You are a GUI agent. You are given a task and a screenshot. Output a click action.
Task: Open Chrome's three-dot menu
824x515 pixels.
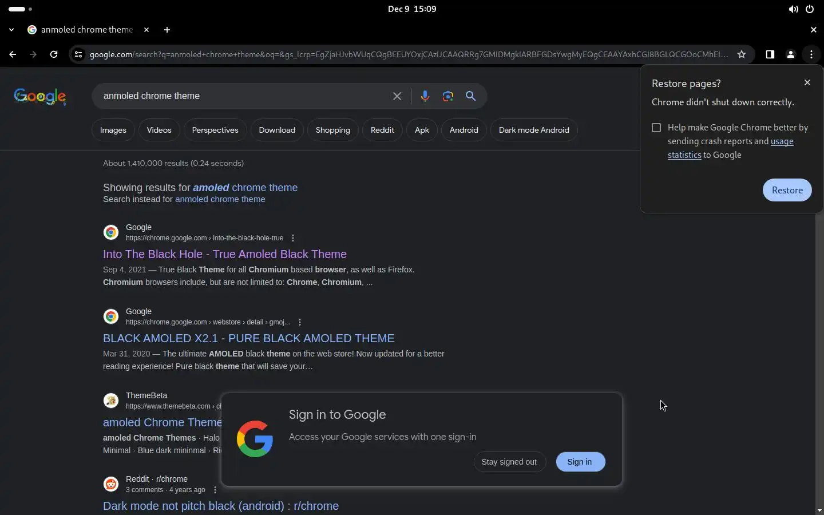(x=811, y=54)
